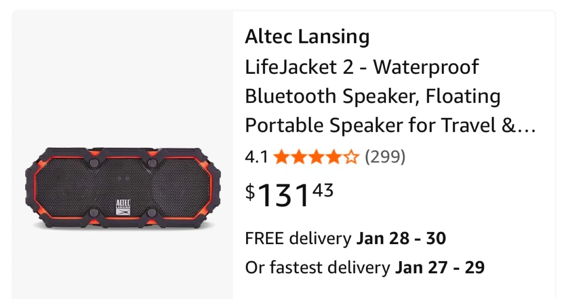
Task: Open the LifeJacket 2 - Waterproof title line
Action: (361, 67)
